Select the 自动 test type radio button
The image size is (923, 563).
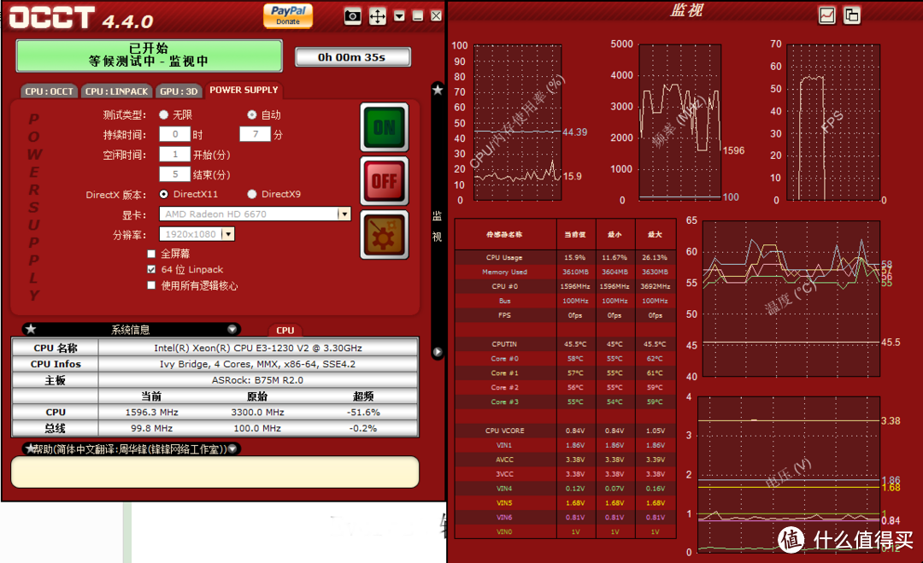tap(252, 114)
